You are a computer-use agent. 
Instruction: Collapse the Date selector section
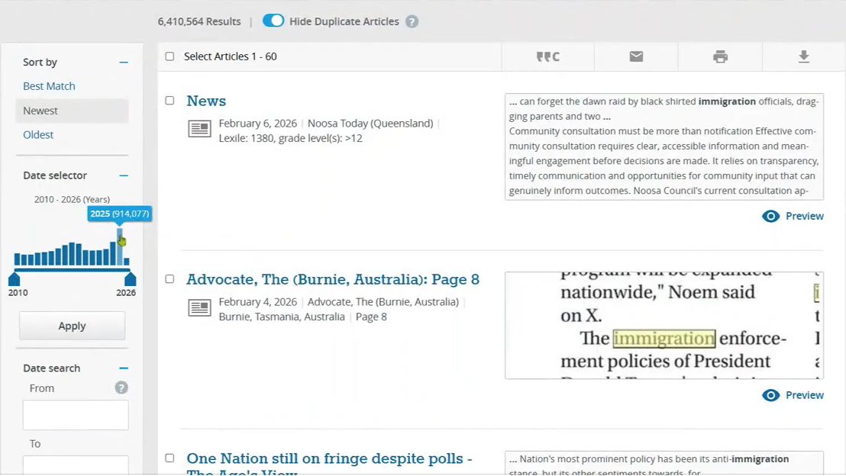click(x=124, y=175)
